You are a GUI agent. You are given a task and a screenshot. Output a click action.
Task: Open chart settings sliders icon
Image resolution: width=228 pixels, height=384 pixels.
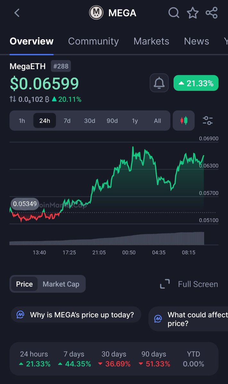208,121
